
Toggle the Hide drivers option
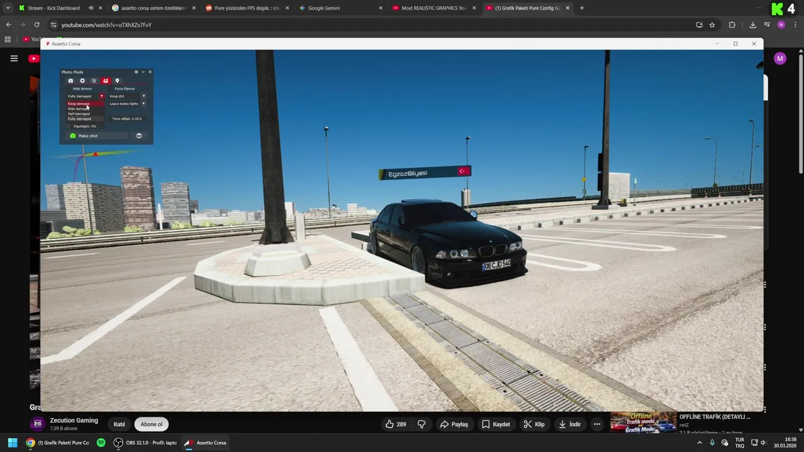coord(82,89)
